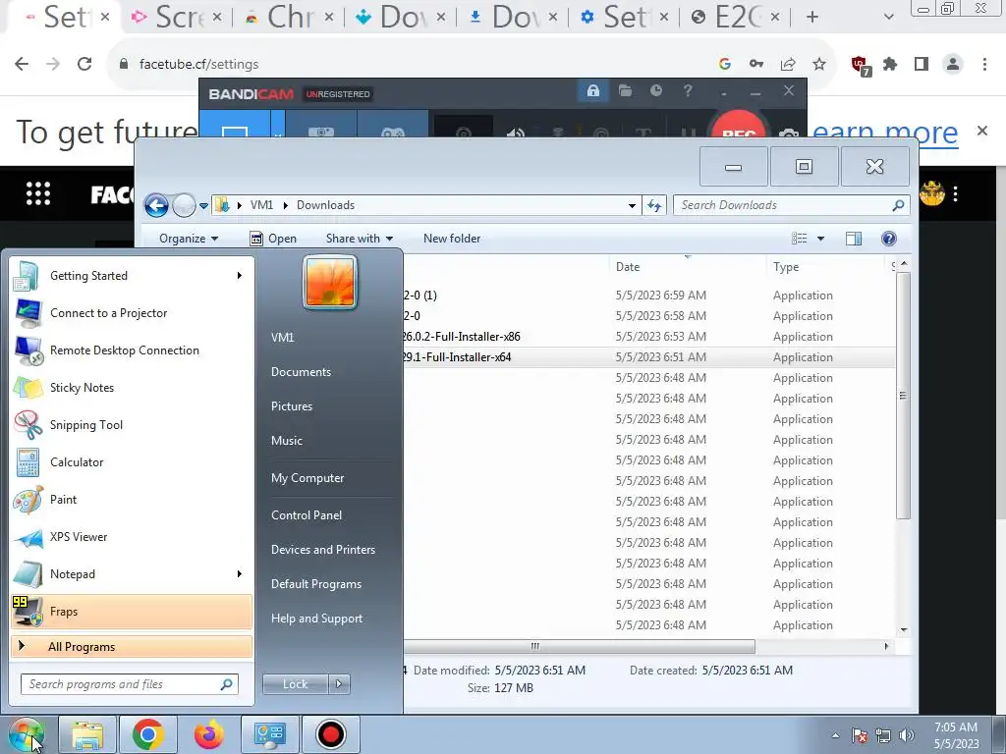Expand All Programs list

click(x=131, y=646)
